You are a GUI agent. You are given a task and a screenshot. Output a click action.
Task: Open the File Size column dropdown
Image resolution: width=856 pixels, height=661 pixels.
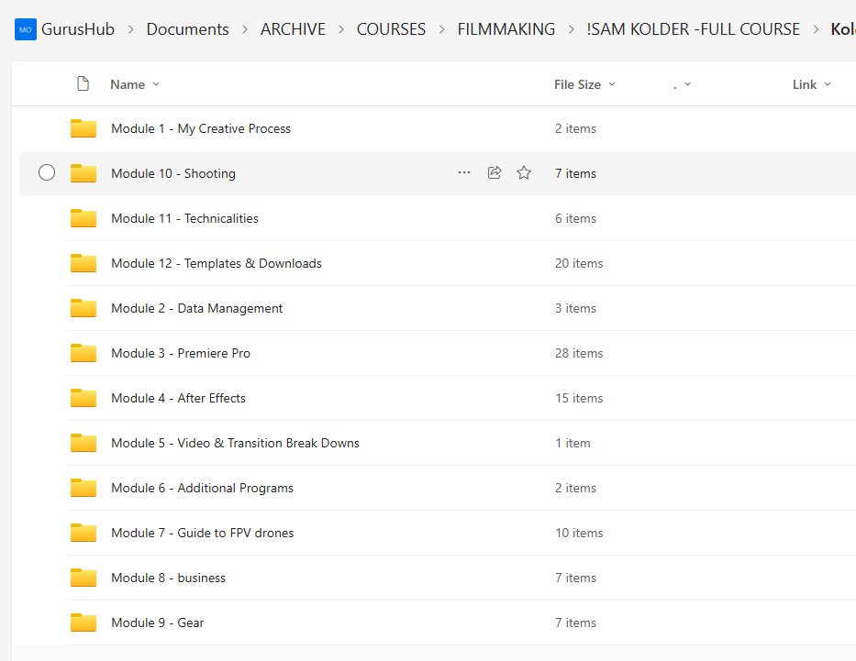tap(584, 84)
